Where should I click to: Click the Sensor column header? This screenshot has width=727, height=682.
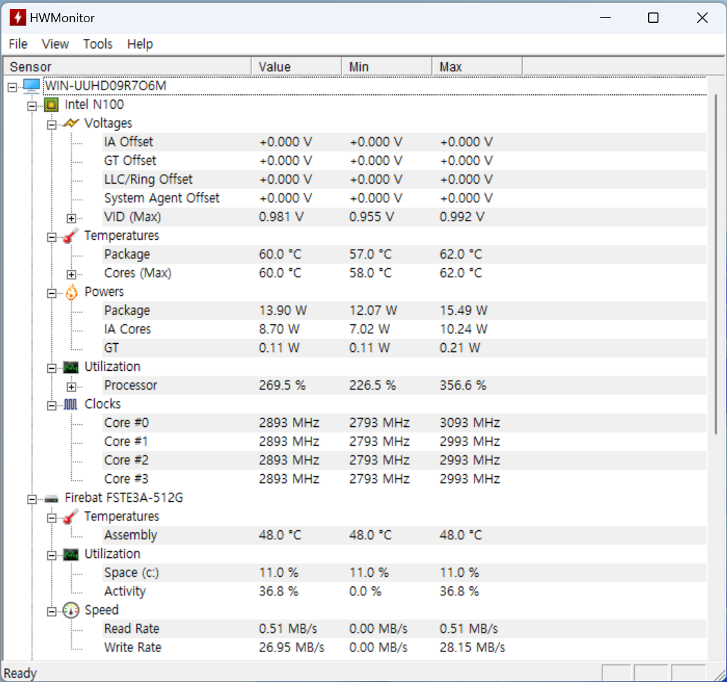[127, 67]
